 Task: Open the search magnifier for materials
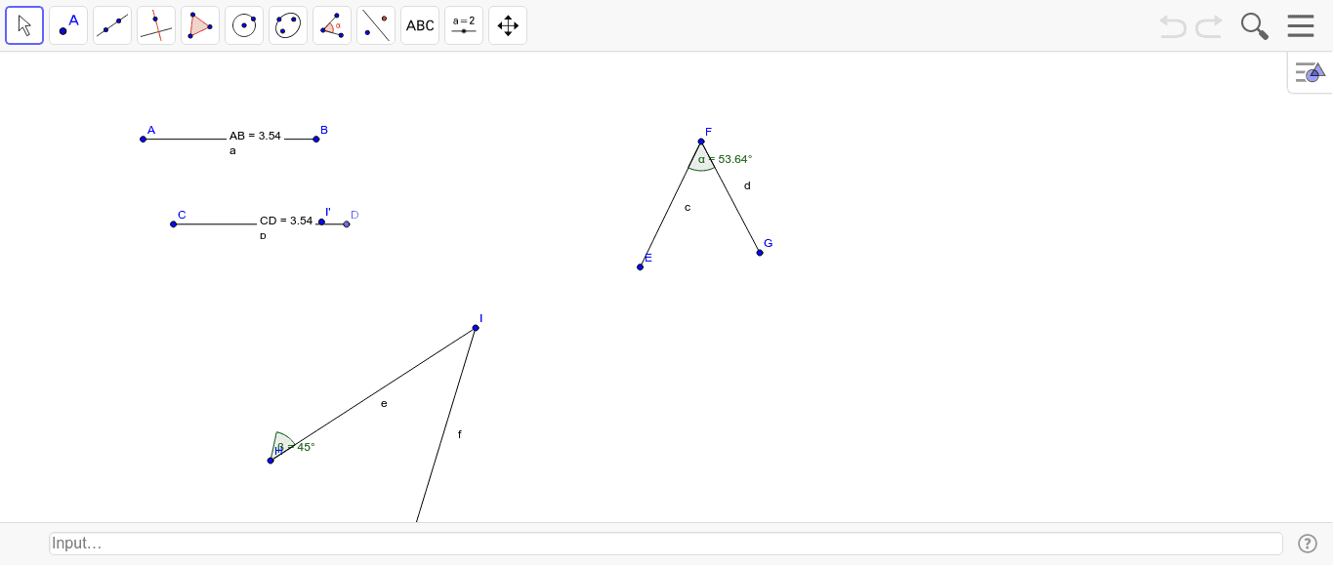[x=1254, y=25]
